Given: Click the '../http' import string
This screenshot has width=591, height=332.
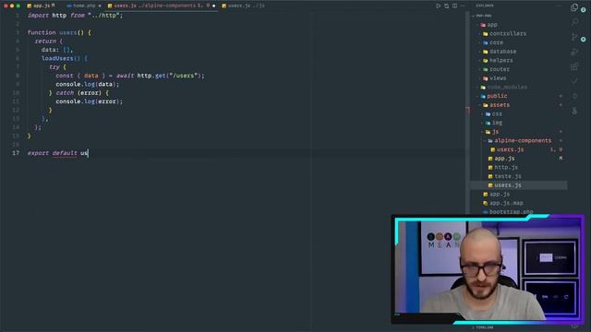Looking at the screenshot, I should [105, 16].
